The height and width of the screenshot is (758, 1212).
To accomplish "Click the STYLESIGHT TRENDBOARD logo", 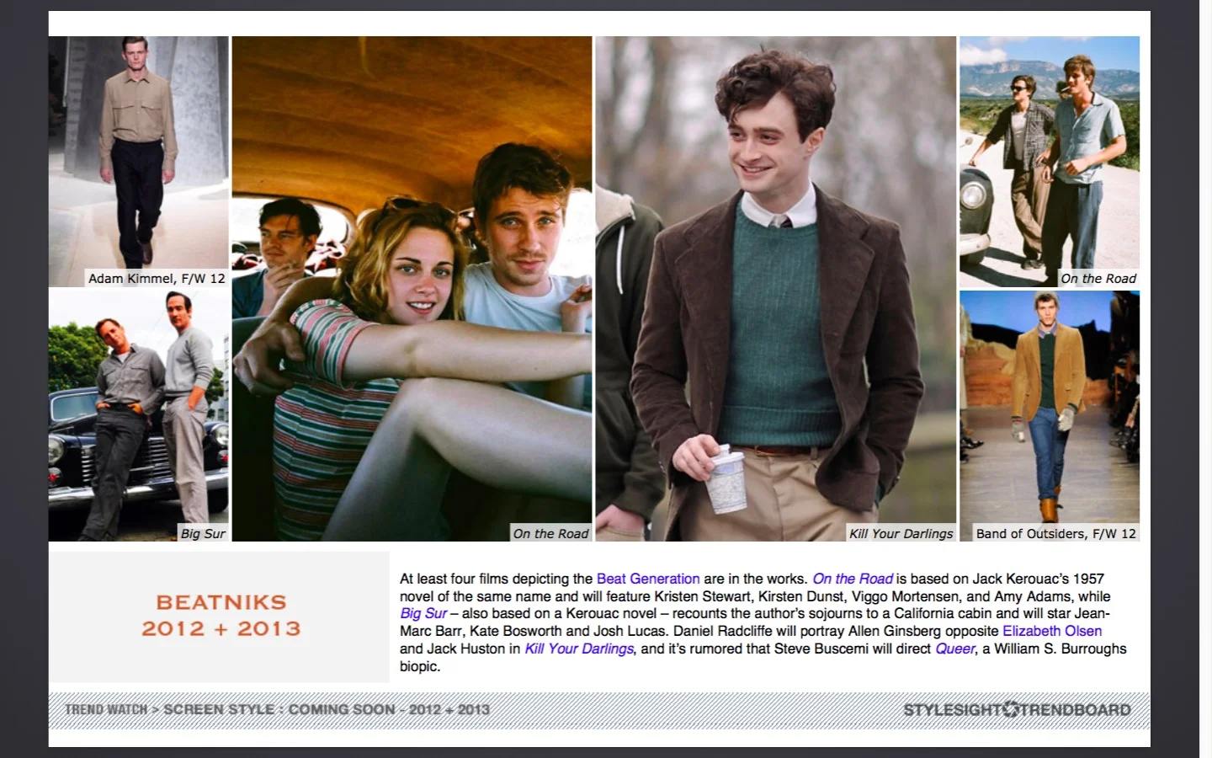I will tap(1017, 709).
